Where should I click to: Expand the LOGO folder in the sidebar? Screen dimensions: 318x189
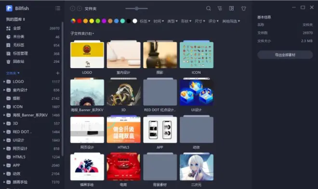coord(4,82)
